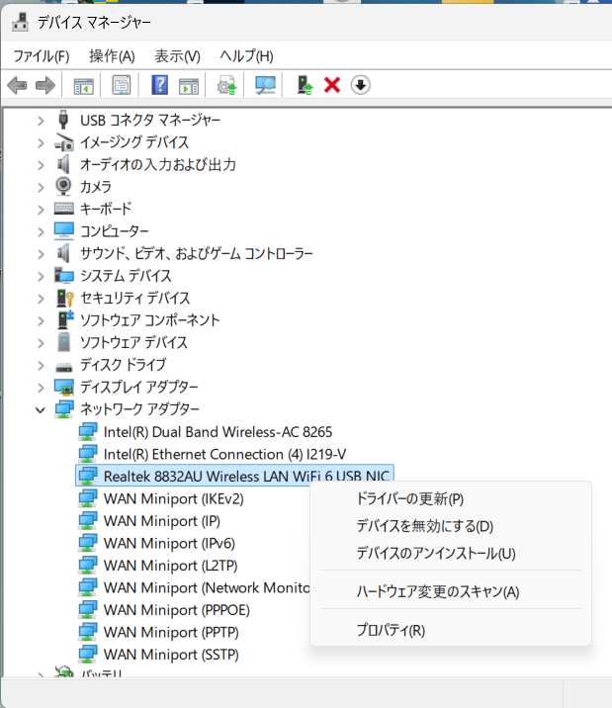The height and width of the screenshot is (708, 612).
Task: Select the ソフトウェア コンポーネント category label
Action: (149, 320)
